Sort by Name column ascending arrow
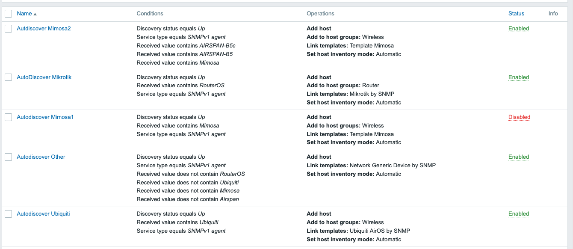Viewport: 573px width, 249px height. 35,14
